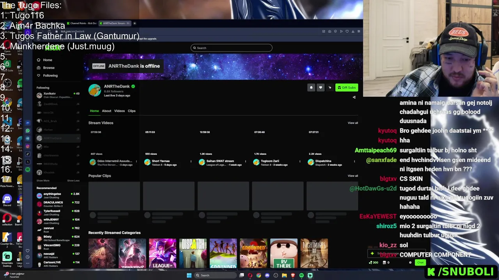
Task: Open Opera sidebar history clock icon
Action: pyautogui.click(x=28, y=257)
